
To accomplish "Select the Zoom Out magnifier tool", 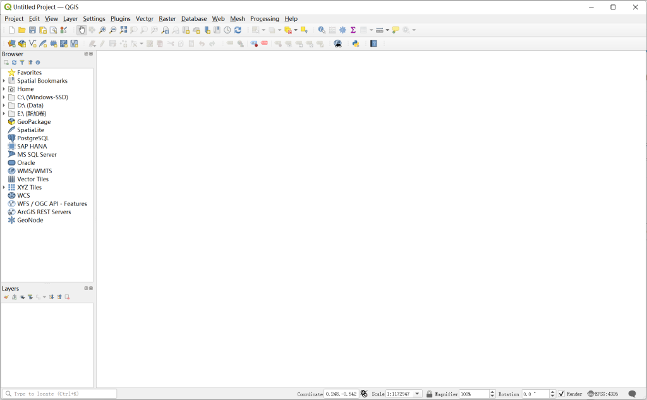I will pyautogui.click(x=112, y=30).
